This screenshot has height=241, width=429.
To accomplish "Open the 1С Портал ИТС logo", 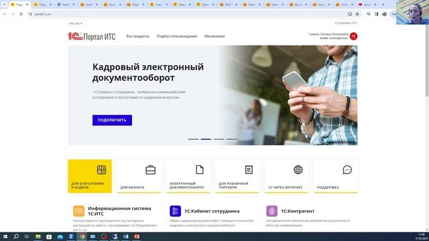I will click(x=92, y=36).
